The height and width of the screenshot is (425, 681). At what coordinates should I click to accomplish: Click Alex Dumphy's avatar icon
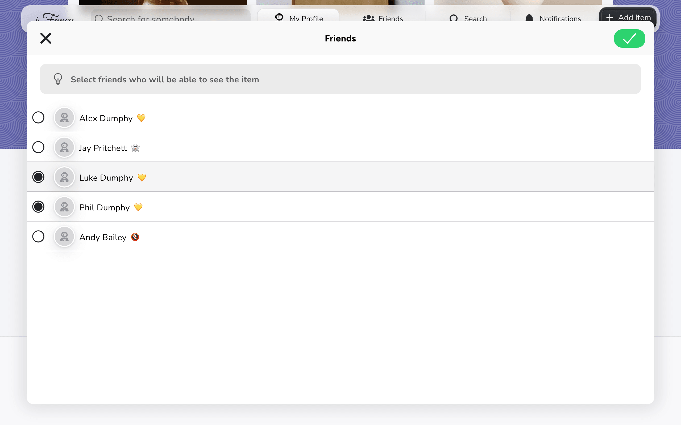[x=64, y=117]
